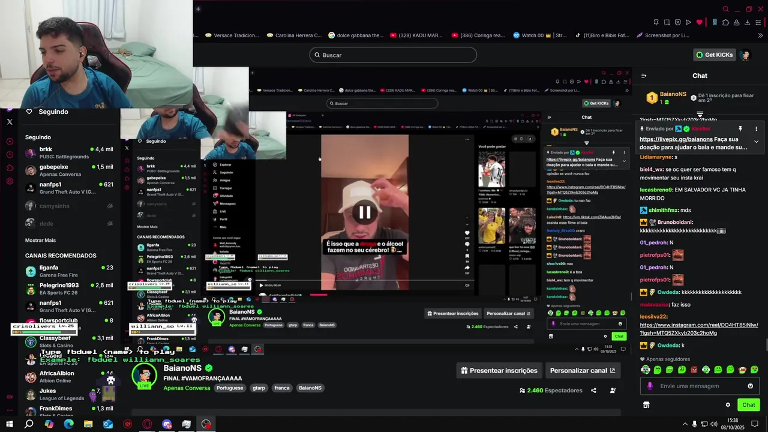Send message with green Chat button
768x432 pixels.
click(x=749, y=405)
